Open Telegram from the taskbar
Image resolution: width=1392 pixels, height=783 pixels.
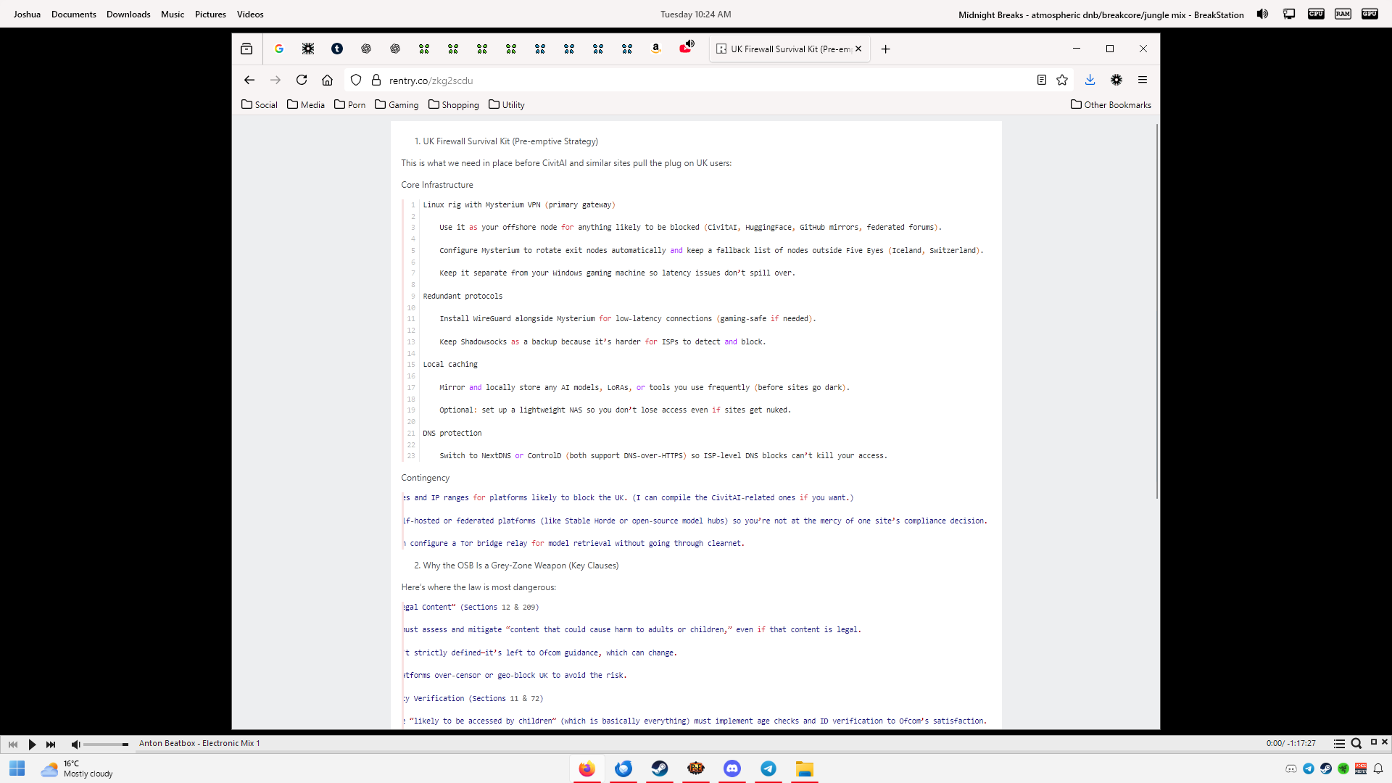[x=768, y=768]
